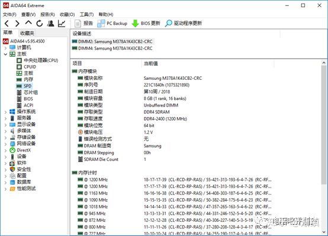Click the 安全性 shield icon

[12, 169]
